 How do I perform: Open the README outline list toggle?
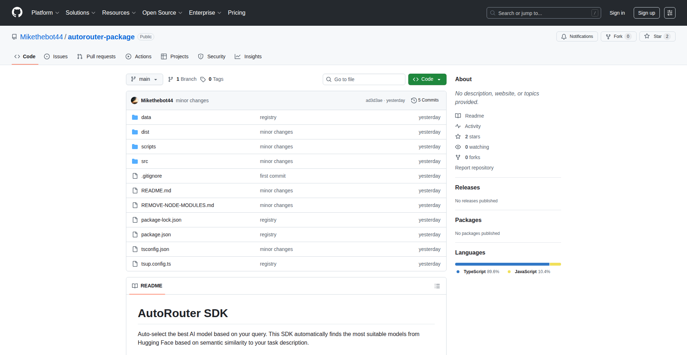click(x=437, y=286)
